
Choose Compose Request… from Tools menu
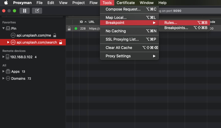click(129, 9)
